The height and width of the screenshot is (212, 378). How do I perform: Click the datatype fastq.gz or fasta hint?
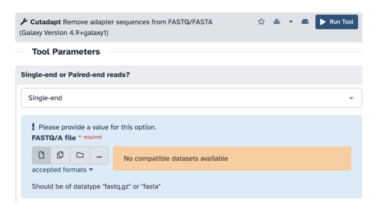[96, 186]
